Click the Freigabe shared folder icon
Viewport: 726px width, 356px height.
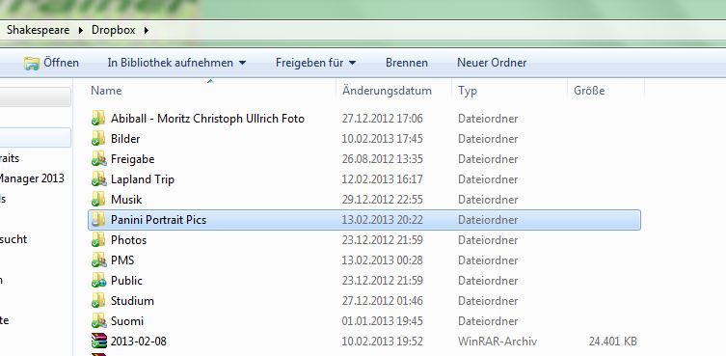point(98,159)
